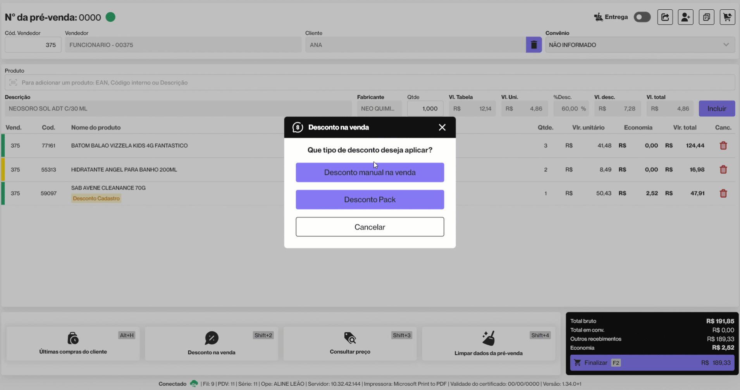Click product code 59097
The image size is (740, 390).
[48, 193]
